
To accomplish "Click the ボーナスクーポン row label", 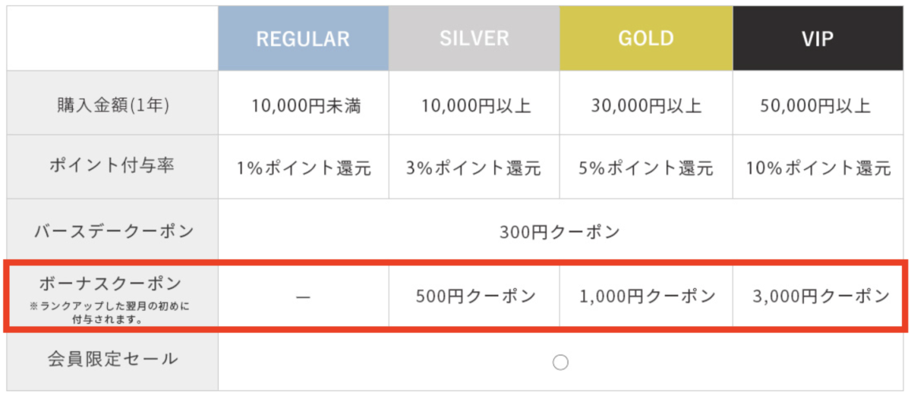I will click(x=112, y=296).
